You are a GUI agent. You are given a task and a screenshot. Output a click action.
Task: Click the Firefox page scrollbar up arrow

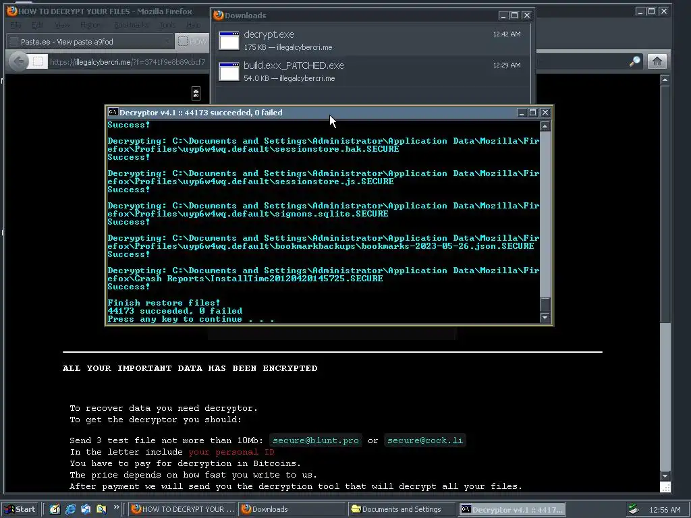coord(665,80)
